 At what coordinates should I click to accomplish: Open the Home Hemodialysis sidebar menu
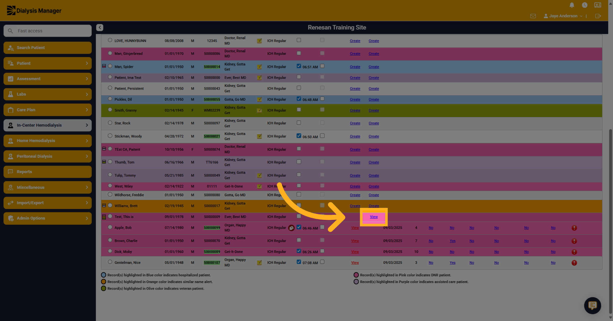pyautogui.click(x=48, y=141)
